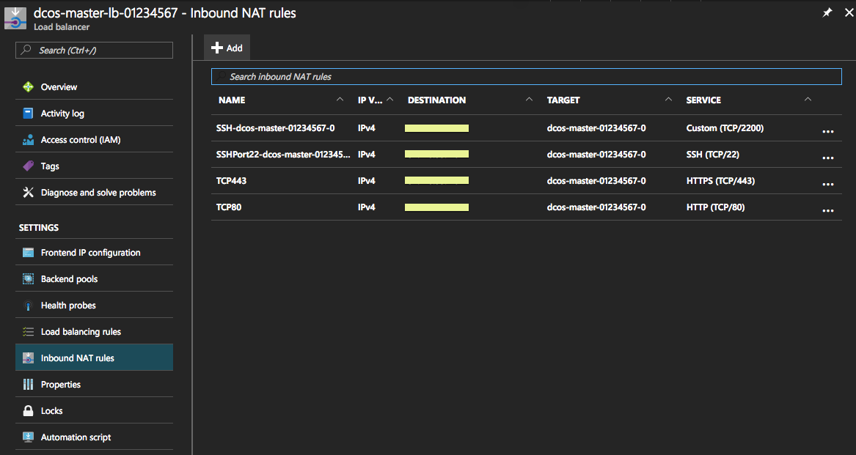This screenshot has height=455, width=856.
Task: Click the Backend pools icon
Action: 28,279
